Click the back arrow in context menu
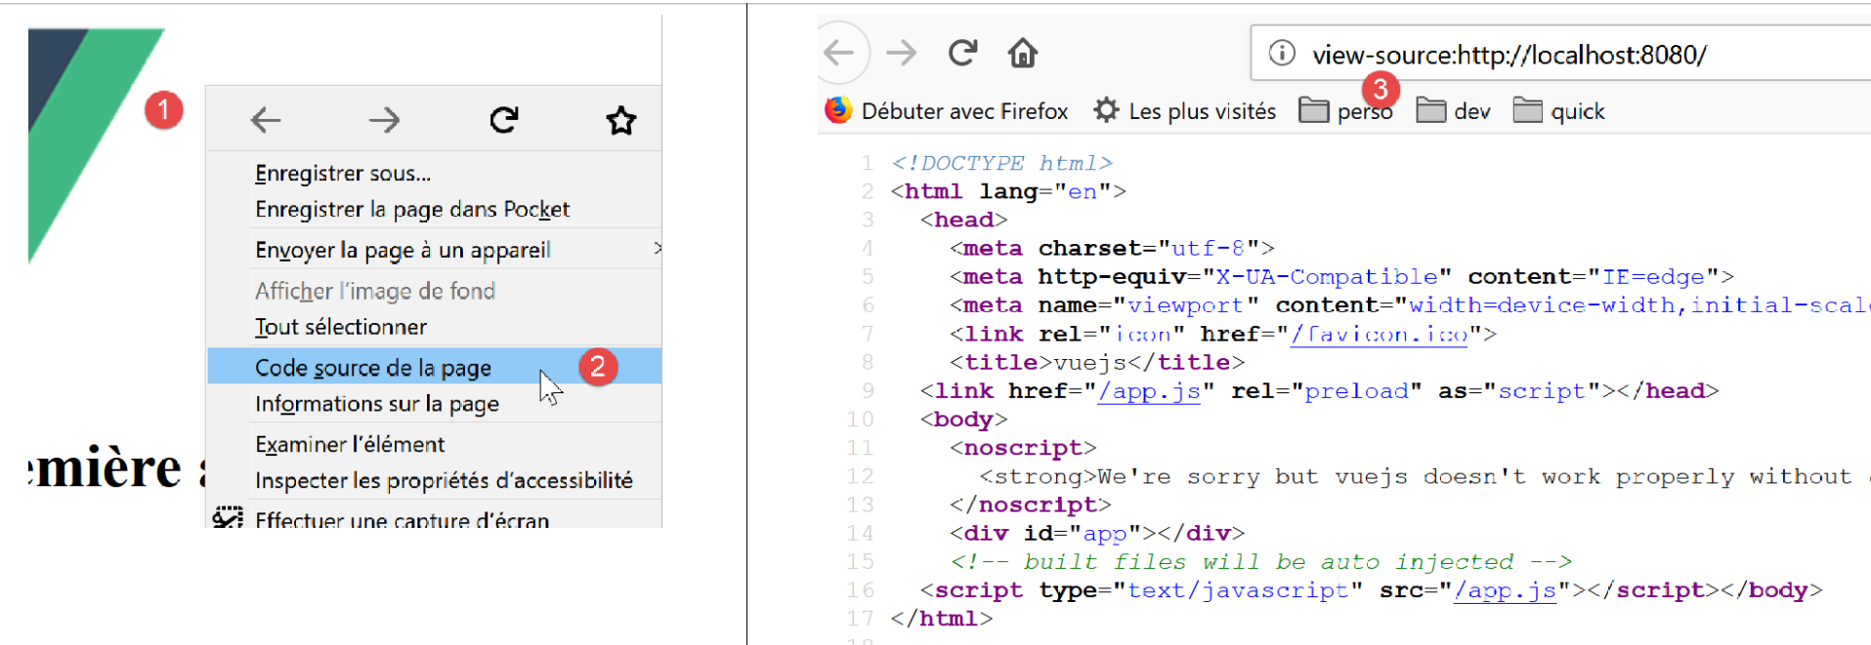This screenshot has width=1871, height=645. point(266,120)
